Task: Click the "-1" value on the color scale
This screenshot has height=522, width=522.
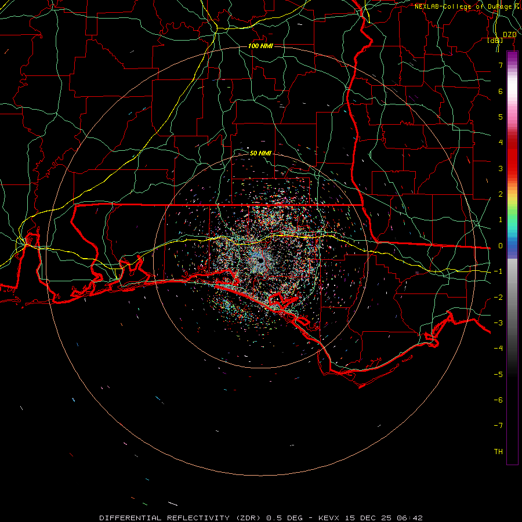Action: point(498,271)
